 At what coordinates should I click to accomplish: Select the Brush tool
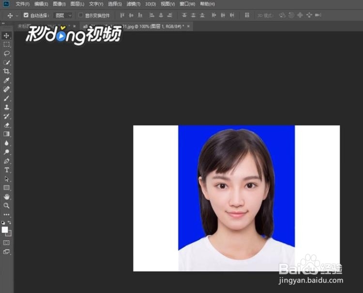[x=6, y=98]
